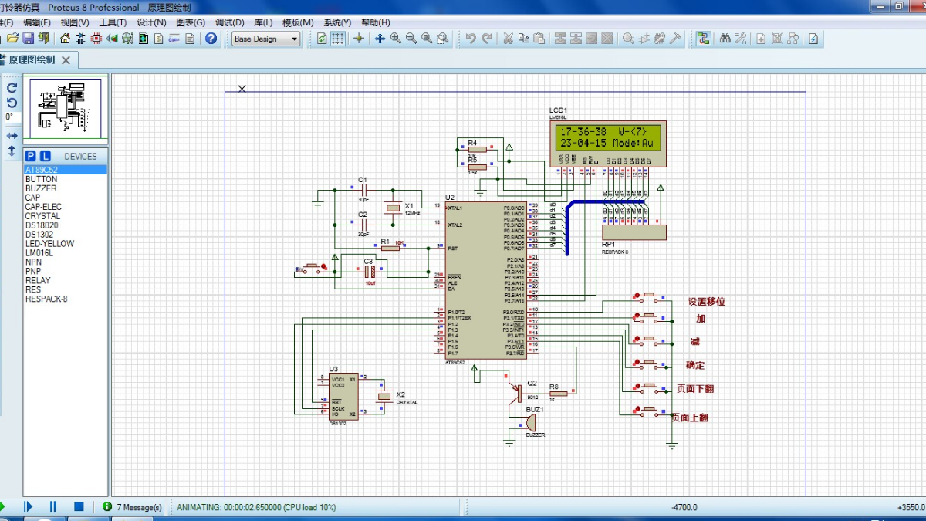
Task: Open the Project Notes page icon
Action: [190, 39]
